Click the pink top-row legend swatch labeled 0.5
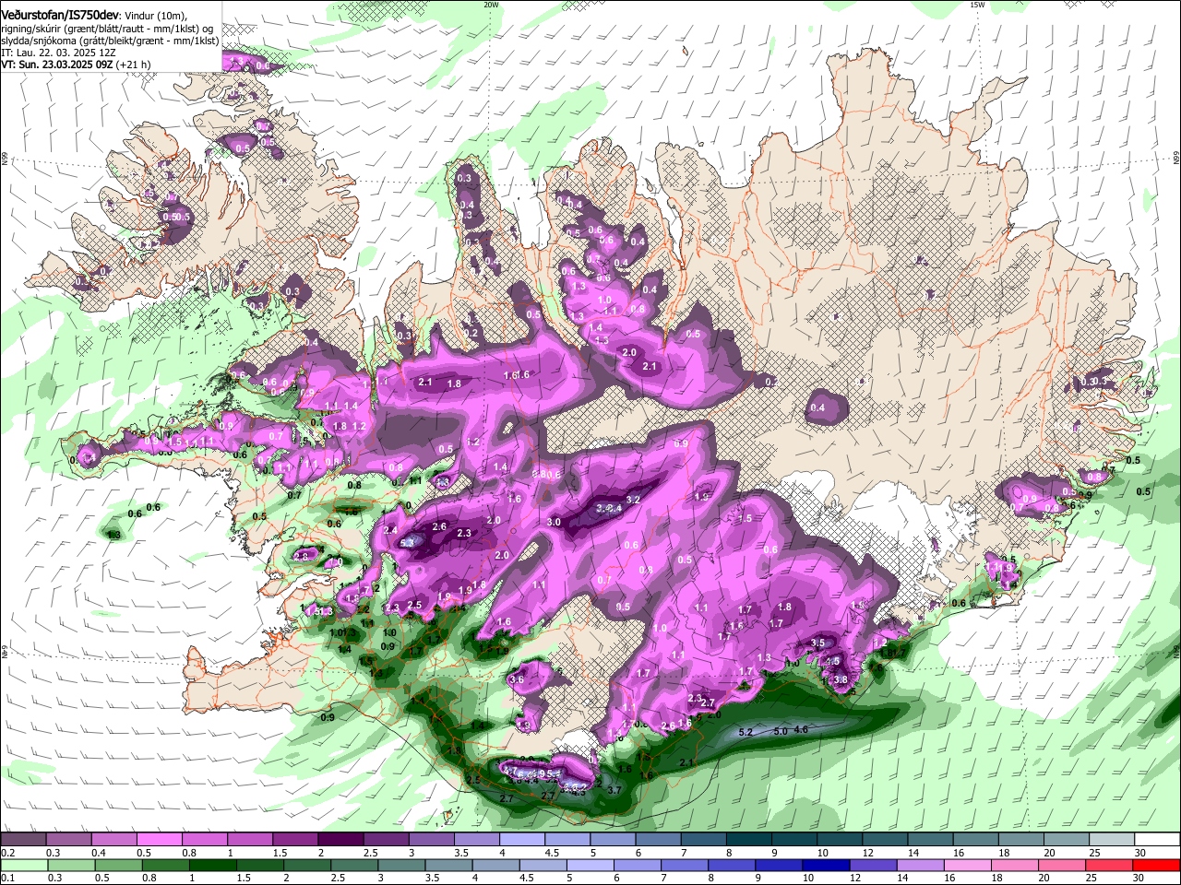Screen dimensions: 1181x885 159,840
